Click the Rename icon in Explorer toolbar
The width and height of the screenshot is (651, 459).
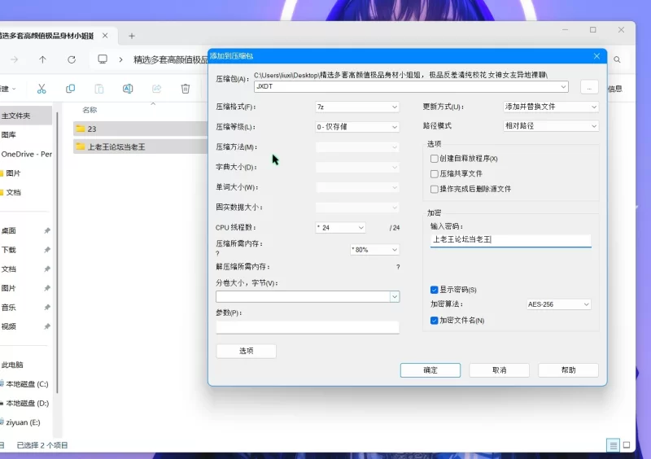(x=128, y=89)
